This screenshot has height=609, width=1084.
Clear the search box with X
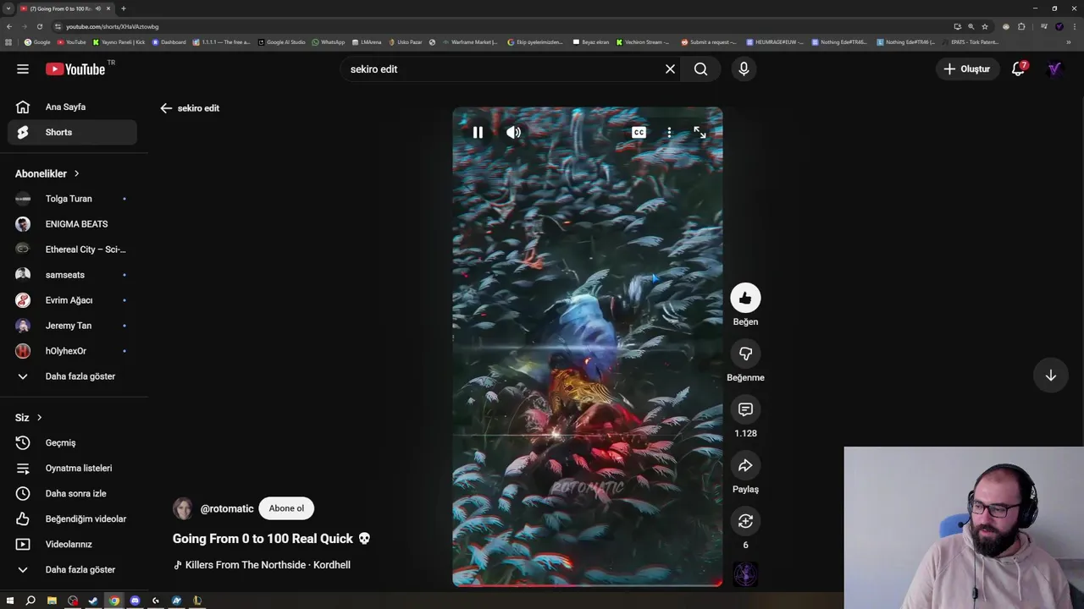pyautogui.click(x=670, y=69)
